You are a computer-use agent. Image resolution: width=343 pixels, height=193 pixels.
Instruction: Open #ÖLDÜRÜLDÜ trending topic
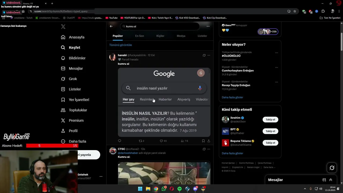click(231, 56)
